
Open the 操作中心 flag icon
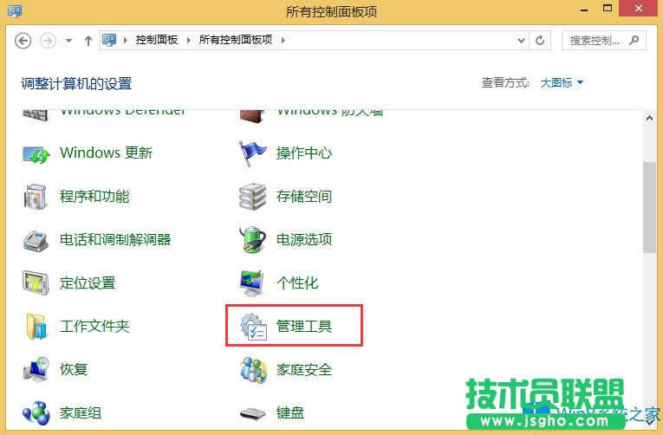point(253,154)
